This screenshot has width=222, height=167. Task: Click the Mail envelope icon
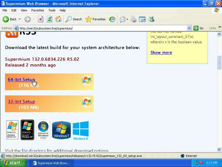point(122,19)
